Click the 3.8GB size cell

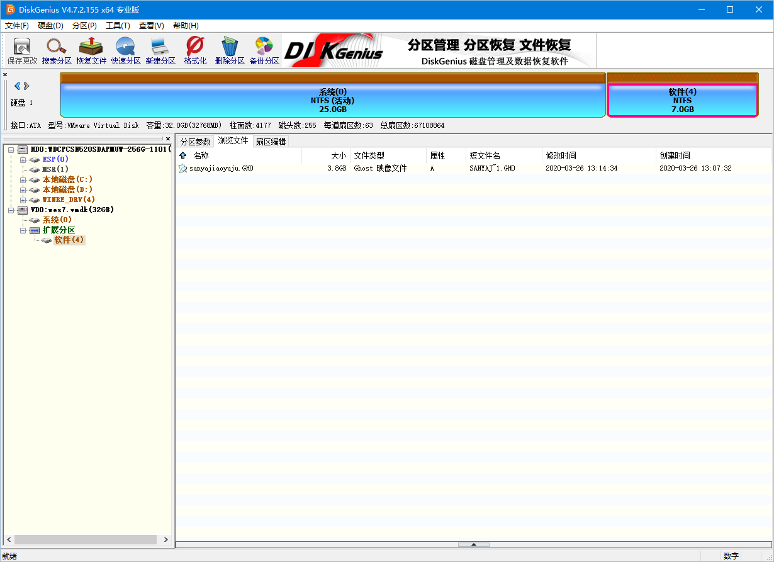coord(337,168)
